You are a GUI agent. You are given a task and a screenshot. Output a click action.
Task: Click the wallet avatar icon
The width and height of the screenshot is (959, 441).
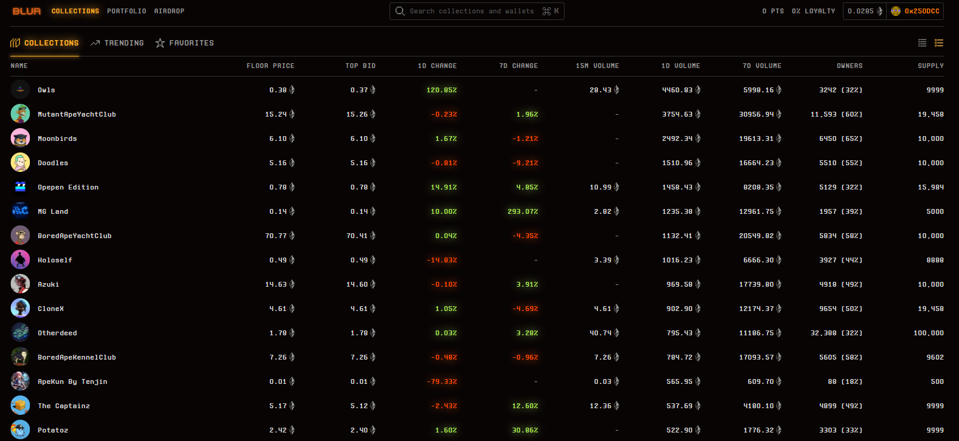895,11
